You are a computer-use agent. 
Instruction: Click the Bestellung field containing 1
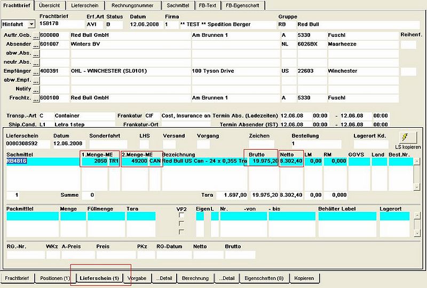click(x=316, y=144)
